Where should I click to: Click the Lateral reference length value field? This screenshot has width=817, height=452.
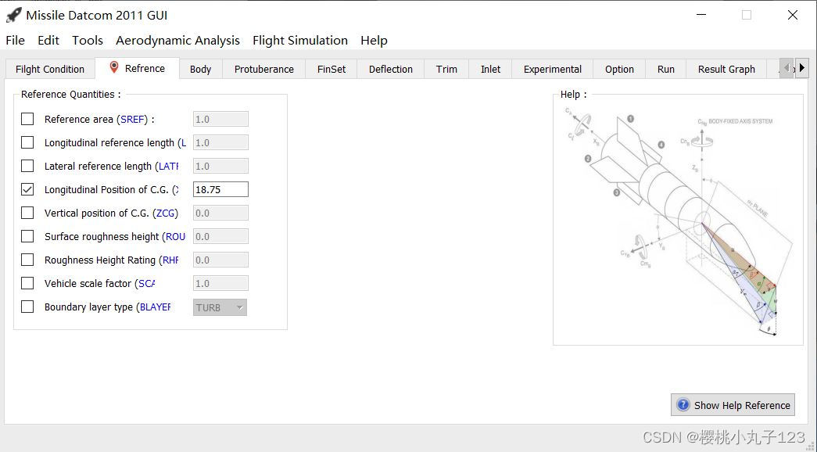[220, 166]
